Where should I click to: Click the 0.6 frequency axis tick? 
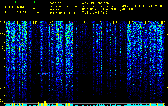(x=2, y=101)
